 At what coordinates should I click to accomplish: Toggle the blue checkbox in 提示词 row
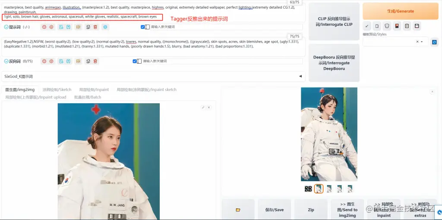coord(142,27)
